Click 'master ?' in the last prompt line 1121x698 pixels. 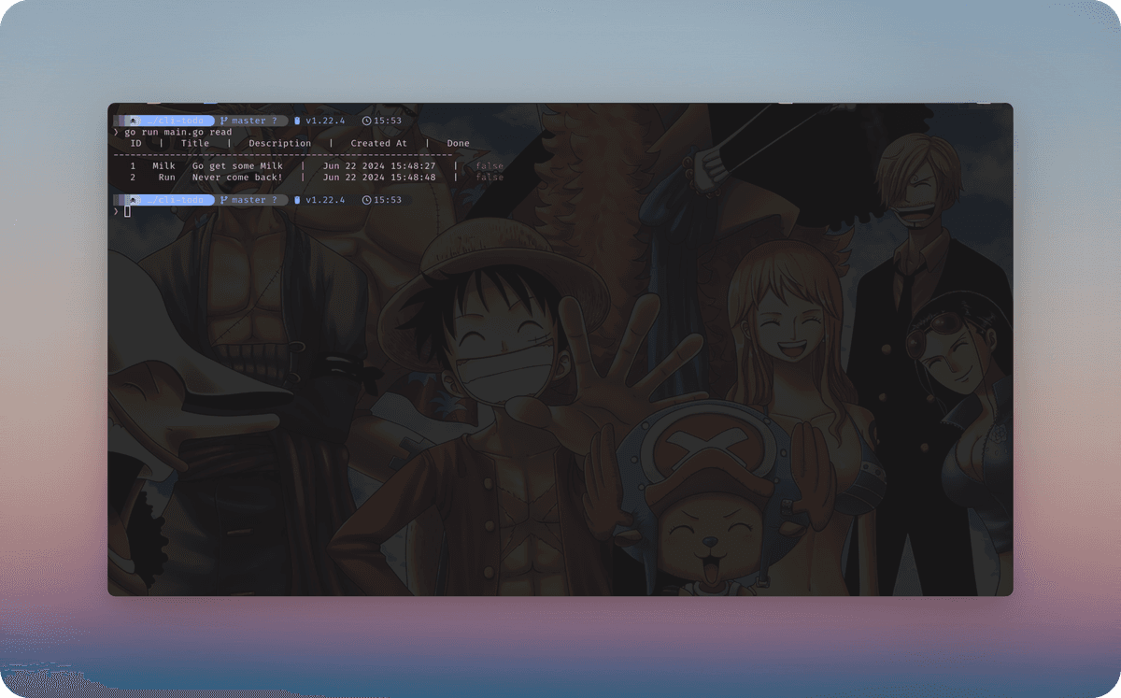tap(254, 200)
